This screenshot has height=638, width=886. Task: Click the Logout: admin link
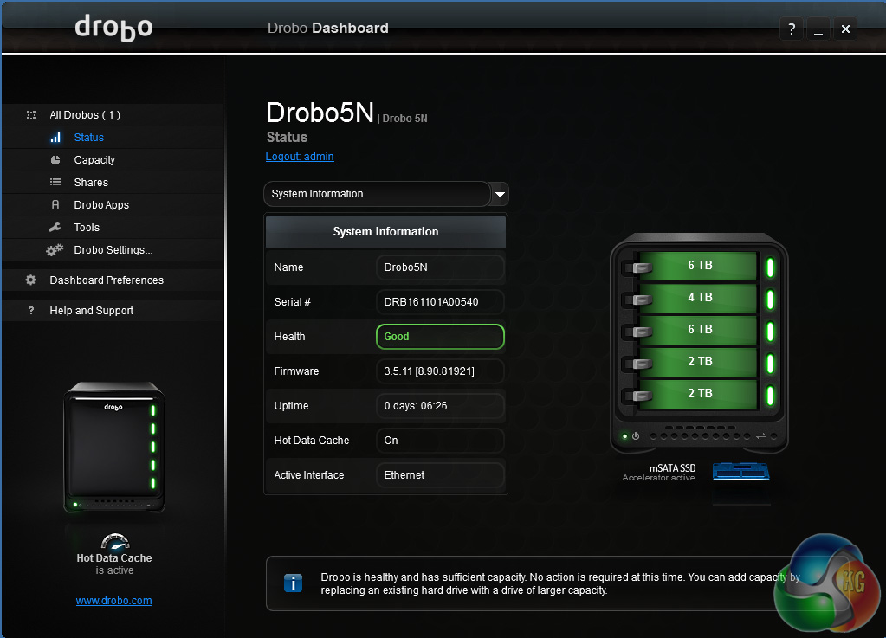(x=300, y=157)
